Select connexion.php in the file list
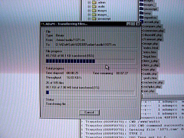The height and width of the screenshot is (138, 184). tap(154, 31)
